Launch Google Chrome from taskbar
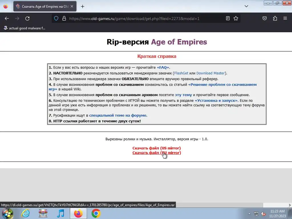Viewport: 292px width, 219px height. point(96,213)
